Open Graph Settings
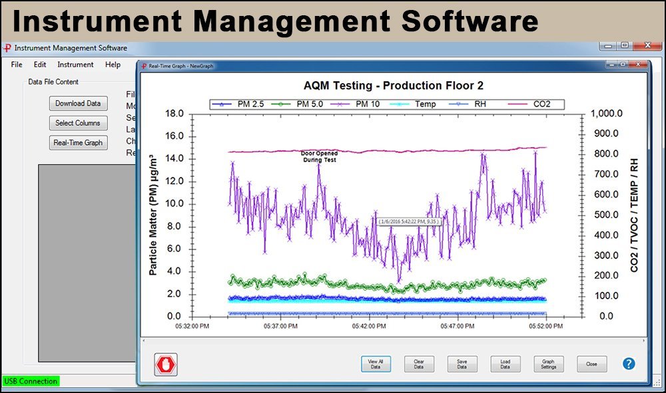The image size is (666, 393). [x=549, y=364]
